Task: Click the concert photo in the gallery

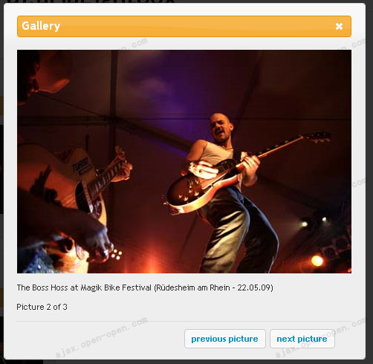Action: tap(184, 161)
